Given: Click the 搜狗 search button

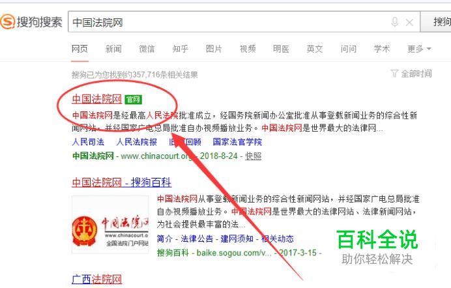Looking at the screenshot, I should coord(436,22).
